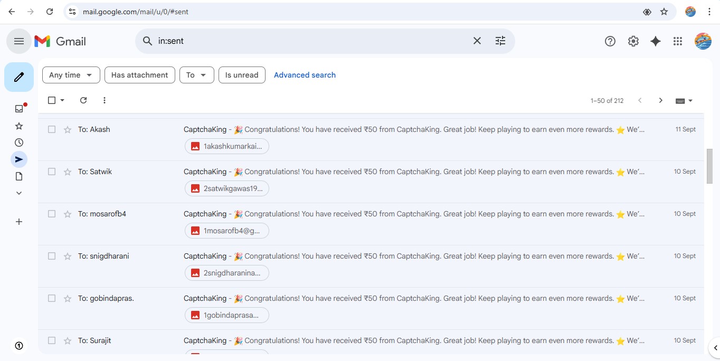Expand More labels chevron in sidebar
The height and width of the screenshot is (361, 720).
click(19, 193)
